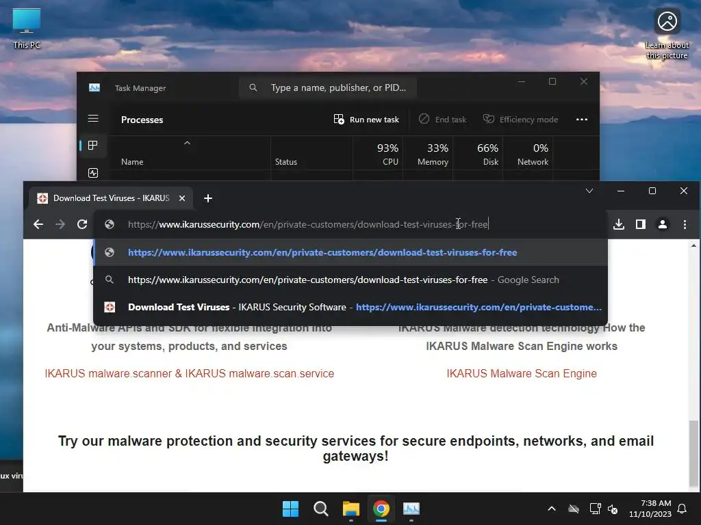This screenshot has height=525, width=701.
Task: Go forward in Chrome
Action: [60, 224]
